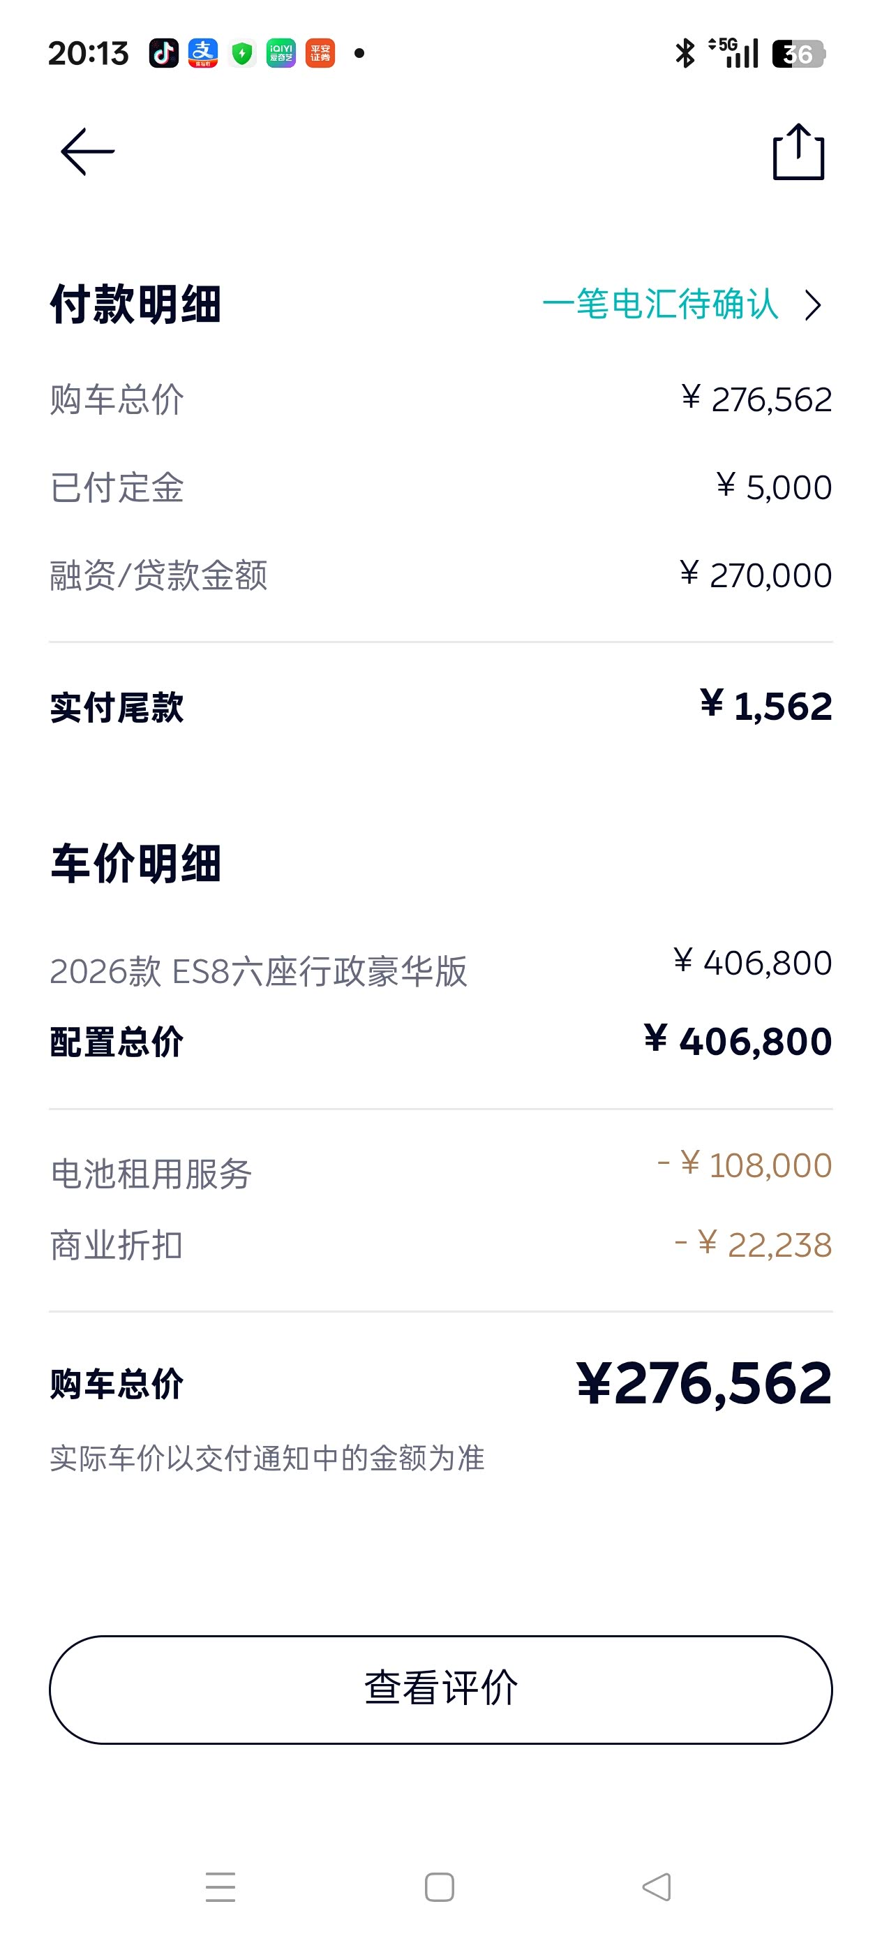The width and height of the screenshot is (882, 1941).
Task: Tap the back arrow icon
Action: point(87,152)
